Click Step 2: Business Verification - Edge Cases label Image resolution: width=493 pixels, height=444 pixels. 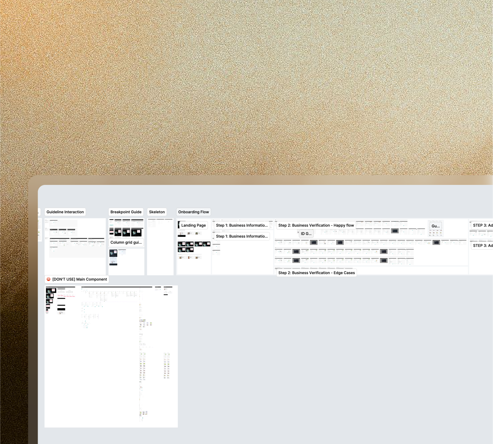316,273
